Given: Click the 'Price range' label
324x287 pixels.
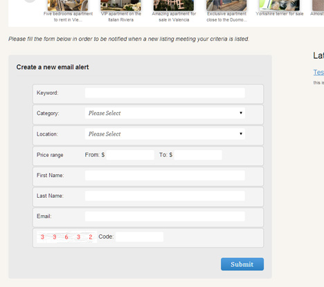Looking at the screenshot, I should (50, 155).
